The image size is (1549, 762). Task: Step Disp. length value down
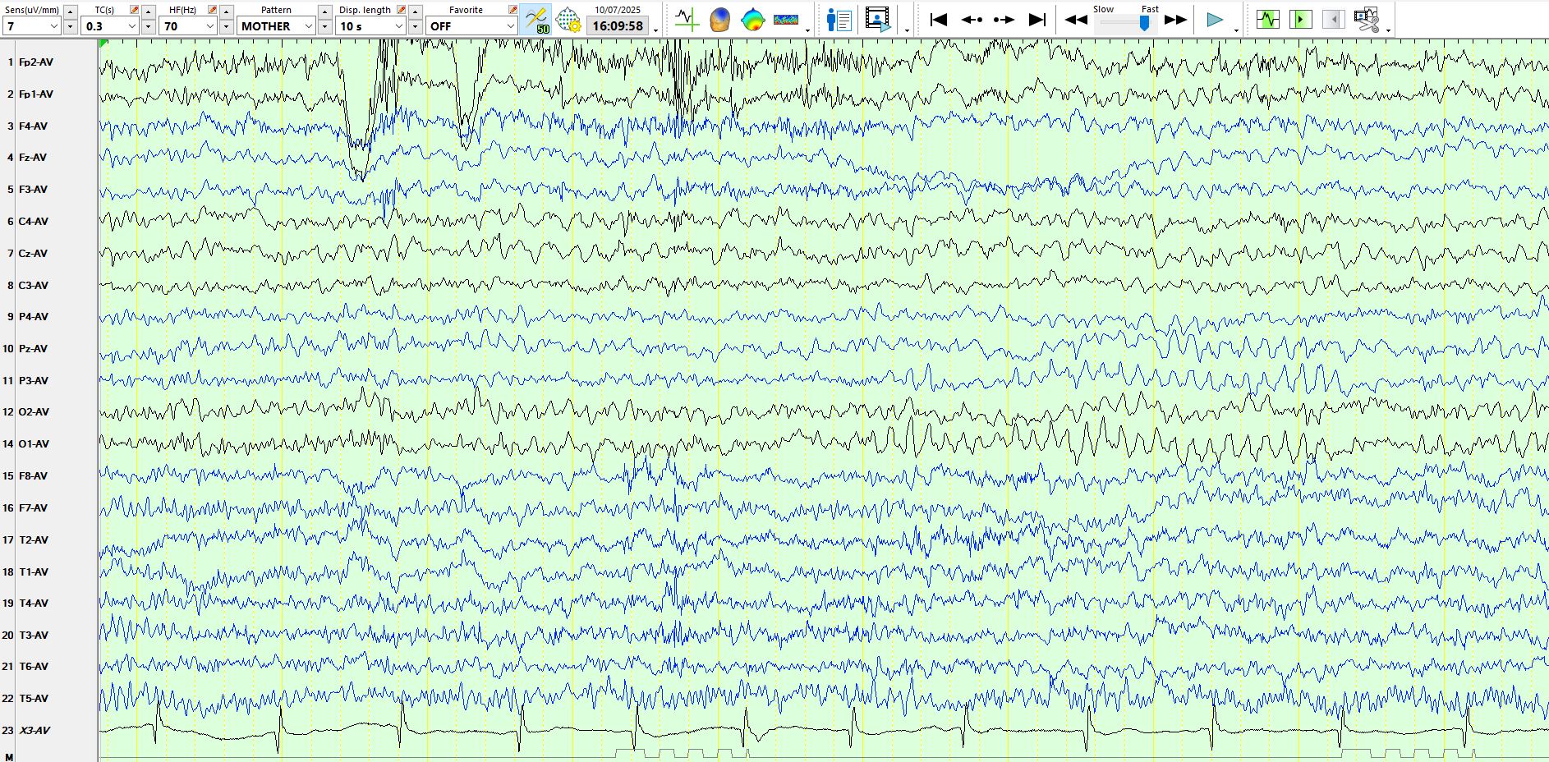click(415, 27)
